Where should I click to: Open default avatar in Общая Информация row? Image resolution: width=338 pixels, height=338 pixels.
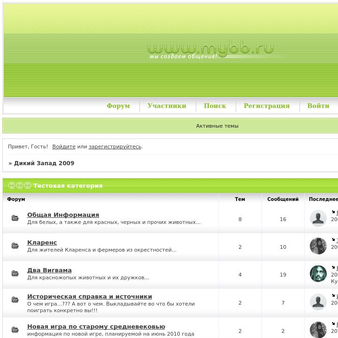(318, 218)
